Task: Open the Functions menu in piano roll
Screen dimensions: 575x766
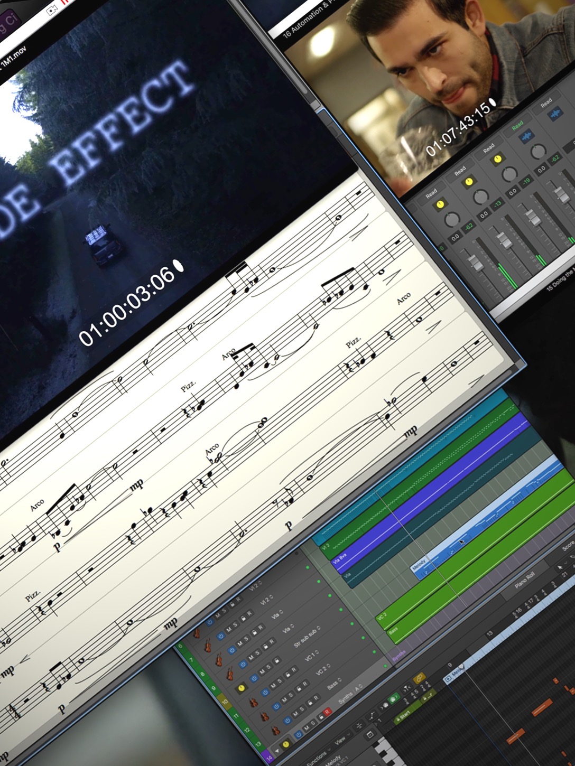Action: (319, 756)
